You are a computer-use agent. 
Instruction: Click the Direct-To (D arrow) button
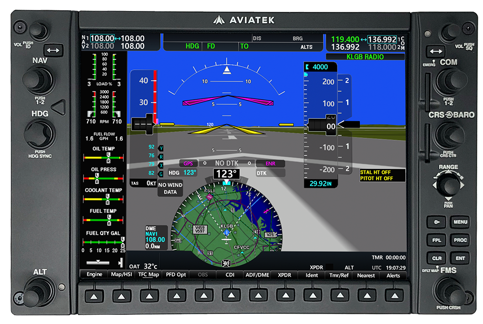click(437, 222)
